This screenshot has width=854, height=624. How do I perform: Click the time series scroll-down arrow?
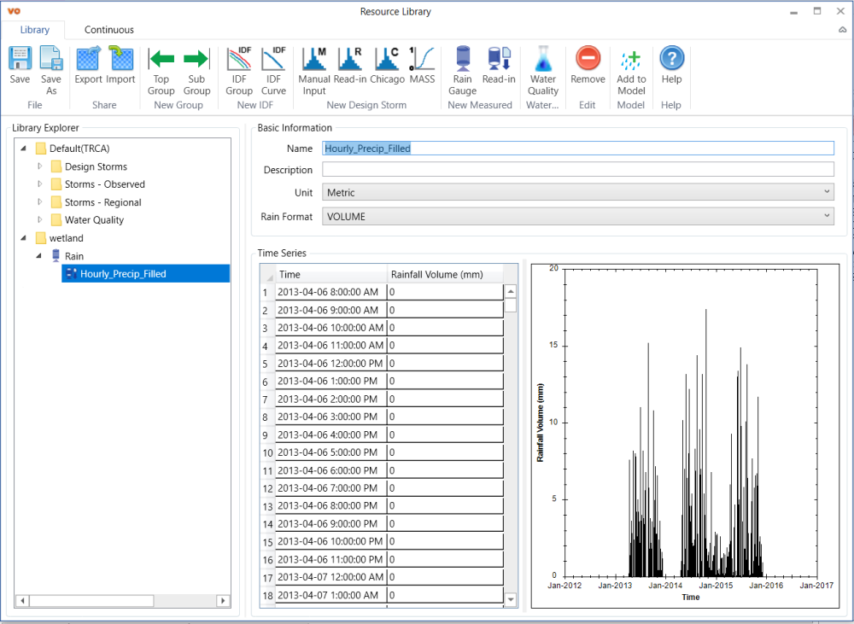point(511,599)
